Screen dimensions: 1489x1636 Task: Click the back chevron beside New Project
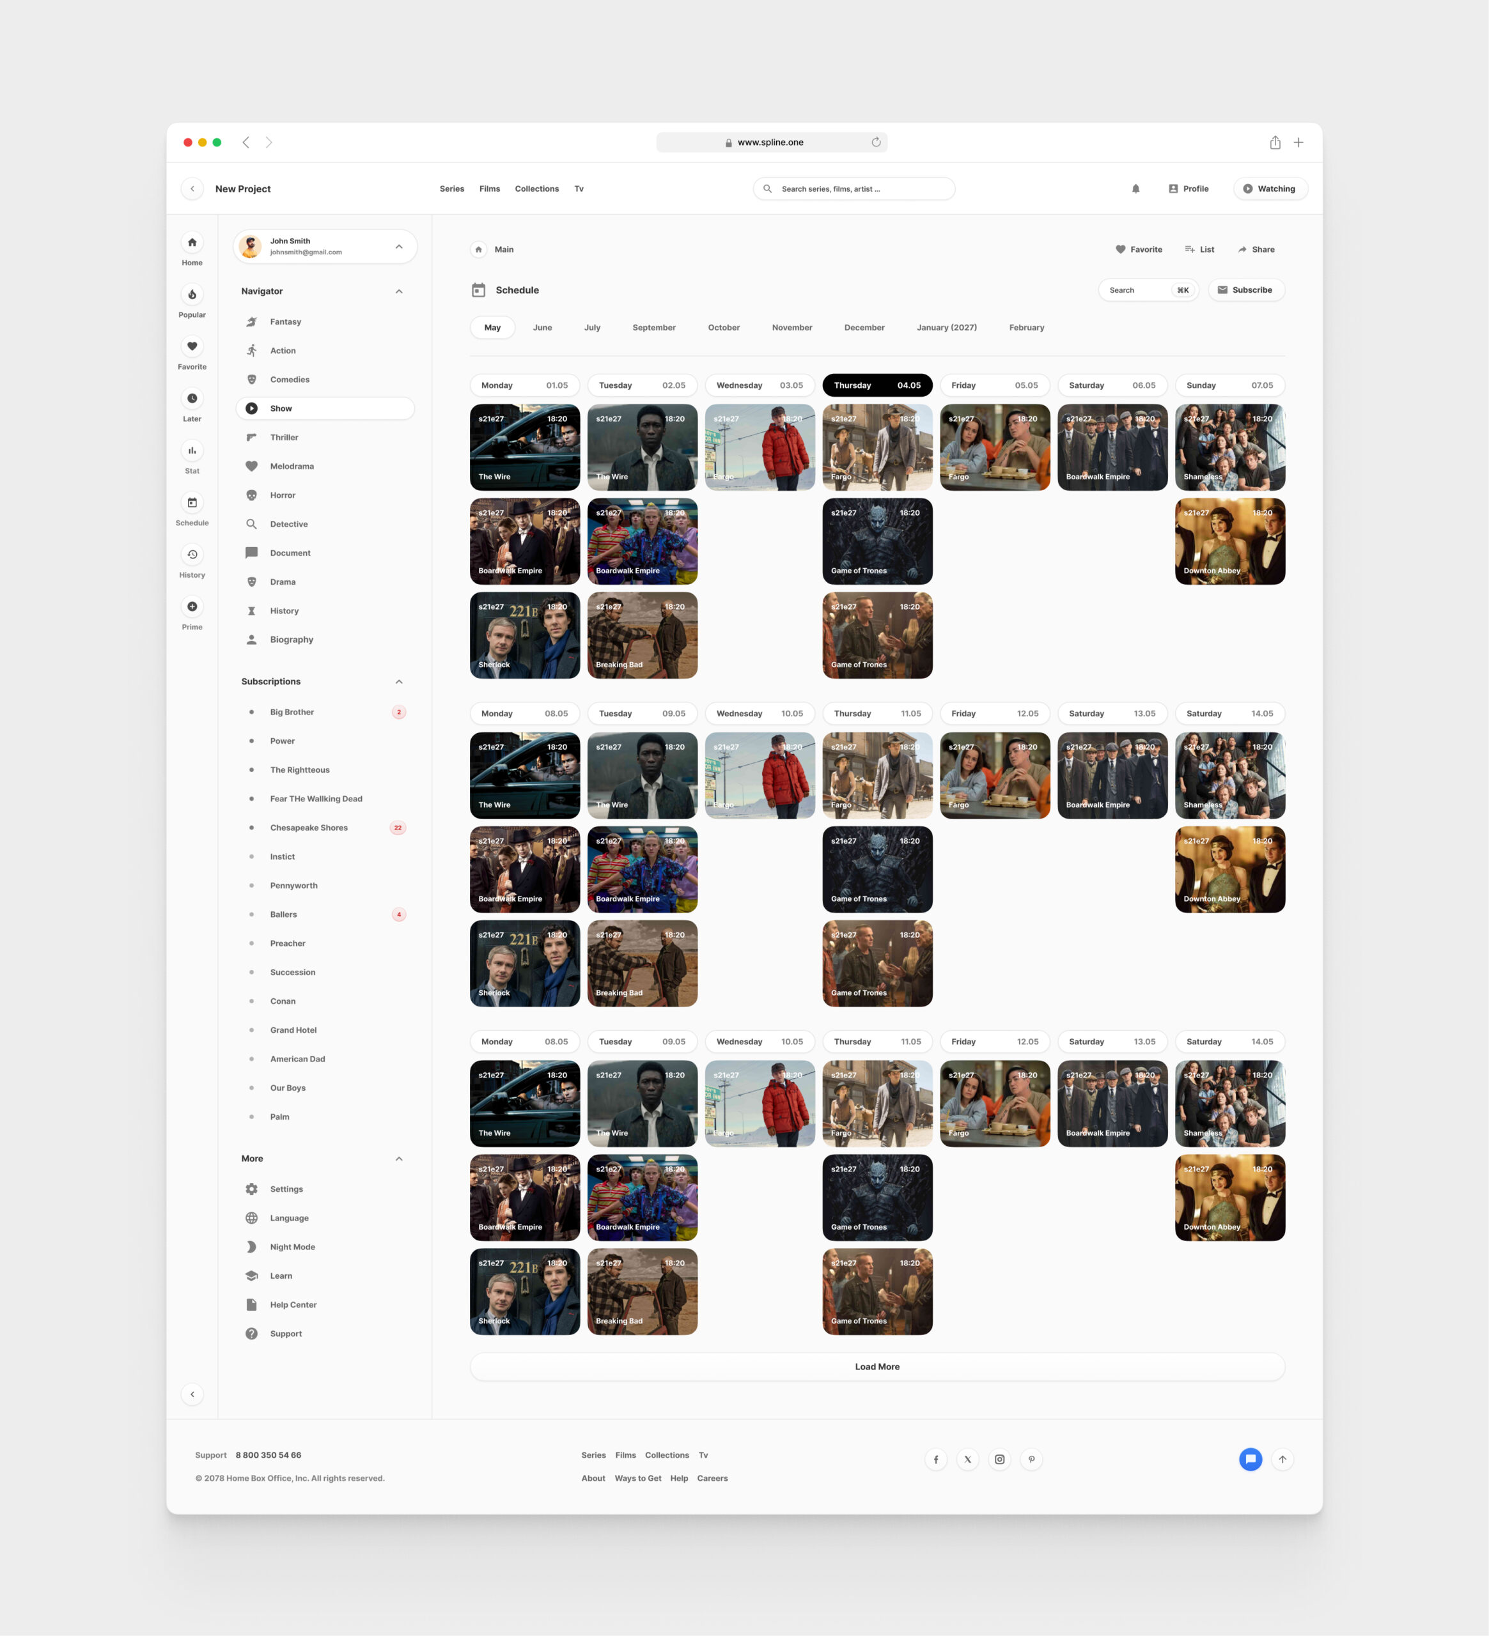tap(192, 189)
